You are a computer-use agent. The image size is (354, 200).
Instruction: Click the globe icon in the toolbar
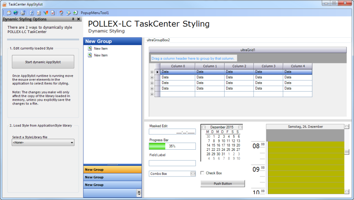click(x=16, y=13)
